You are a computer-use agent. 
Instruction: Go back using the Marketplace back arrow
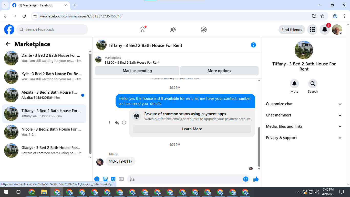pyautogui.click(x=8, y=44)
